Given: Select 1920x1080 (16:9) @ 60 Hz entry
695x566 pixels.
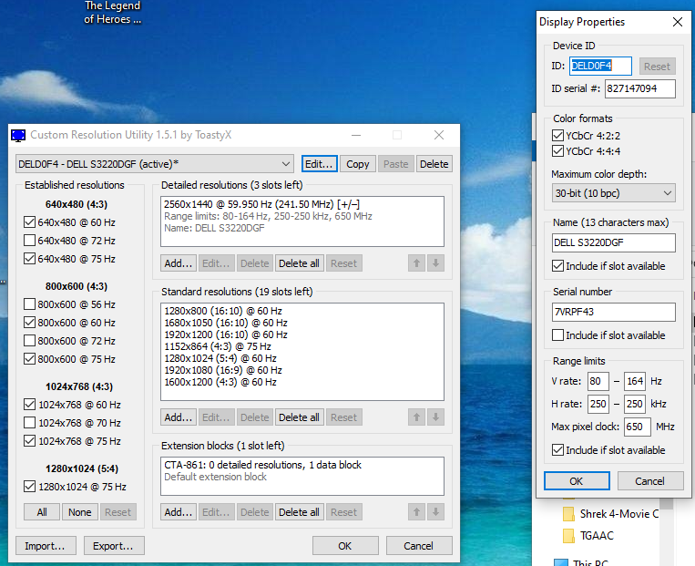Looking at the screenshot, I should point(225,371).
